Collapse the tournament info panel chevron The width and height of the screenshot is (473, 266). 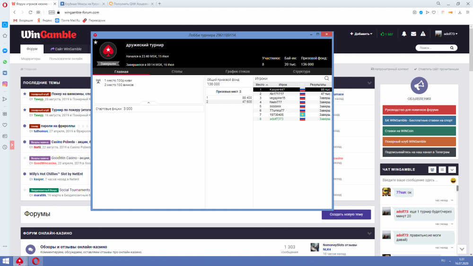[149, 102]
